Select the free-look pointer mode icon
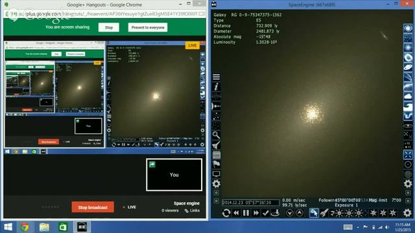Image resolution: width=415 pixels, height=233 pixels. point(314,213)
